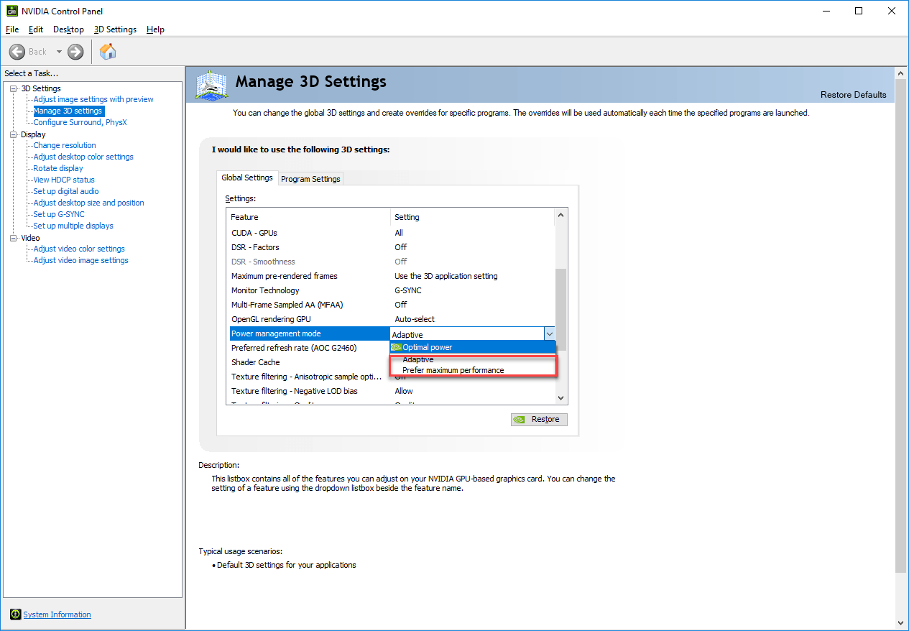The height and width of the screenshot is (631, 909).
Task: Toggle the Power management mode dropdown arrow
Action: (x=549, y=333)
